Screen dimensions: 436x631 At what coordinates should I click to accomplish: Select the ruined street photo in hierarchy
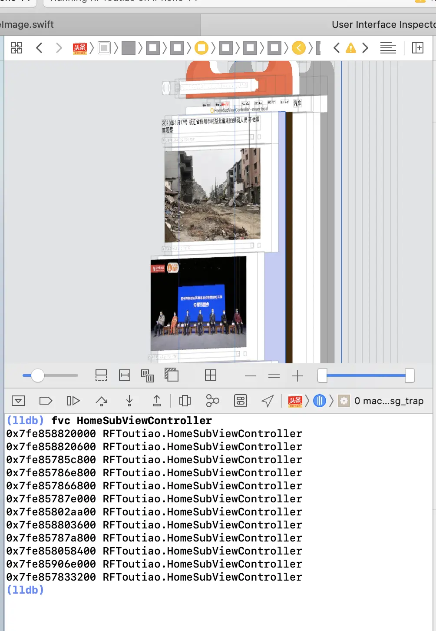click(212, 195)
